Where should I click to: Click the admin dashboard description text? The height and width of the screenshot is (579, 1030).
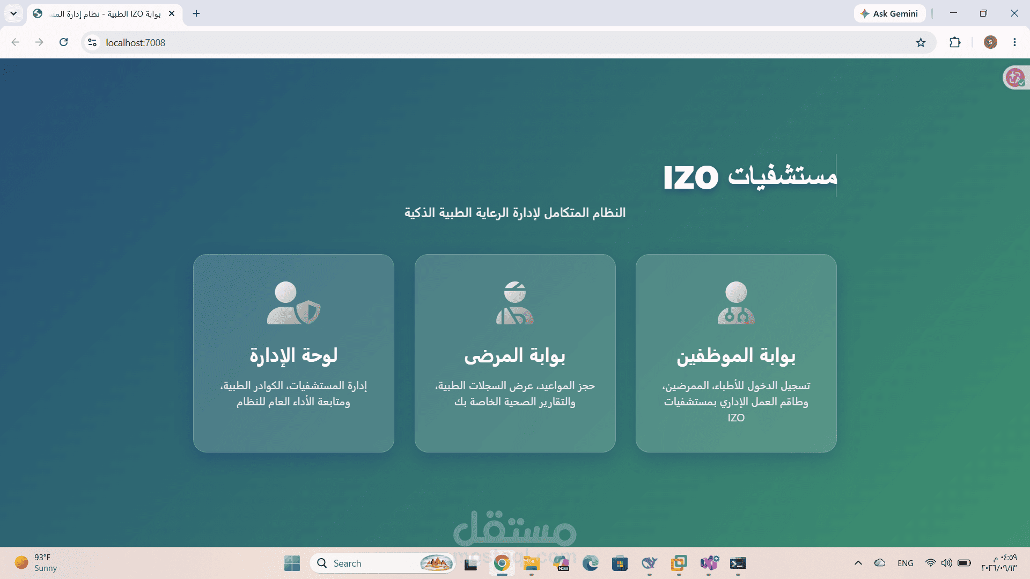293,394
